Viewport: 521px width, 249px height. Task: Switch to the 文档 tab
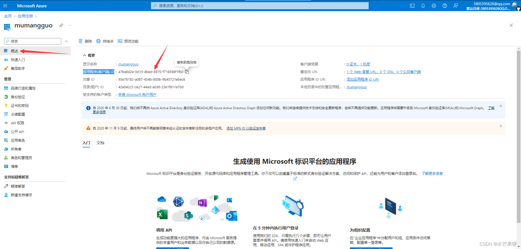click(100, 143)
